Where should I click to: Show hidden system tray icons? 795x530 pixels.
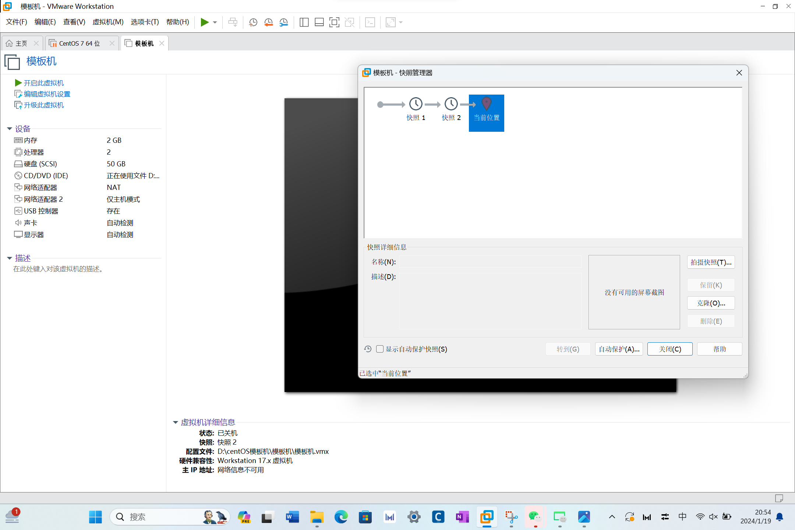tap(612, 517)
